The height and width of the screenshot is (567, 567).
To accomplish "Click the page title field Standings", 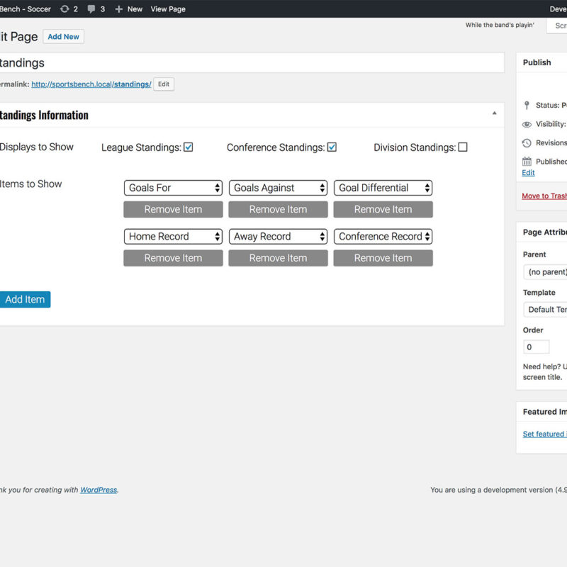I will click(x=252, y=62).
